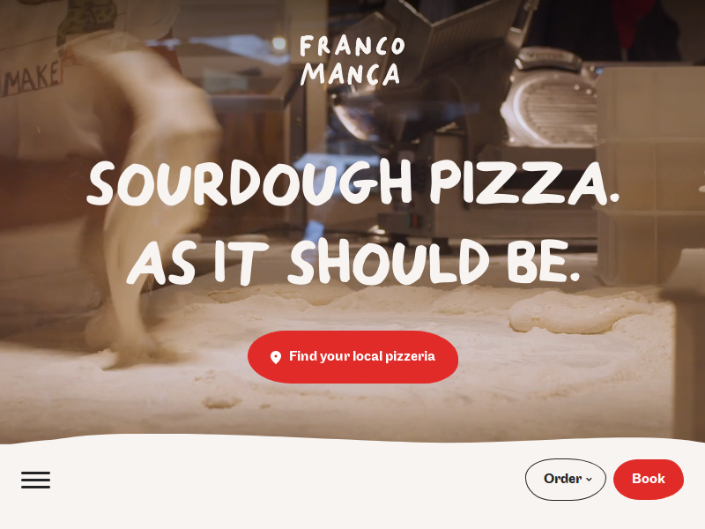Click the chevron inside Order
Screen dimensions: 705x529
589,479
